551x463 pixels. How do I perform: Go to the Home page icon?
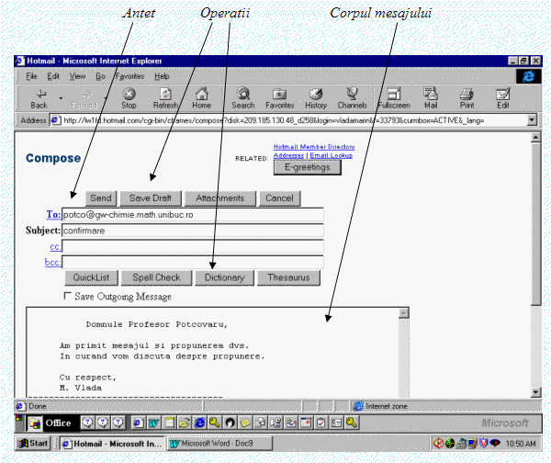click(x=201, y=96)
